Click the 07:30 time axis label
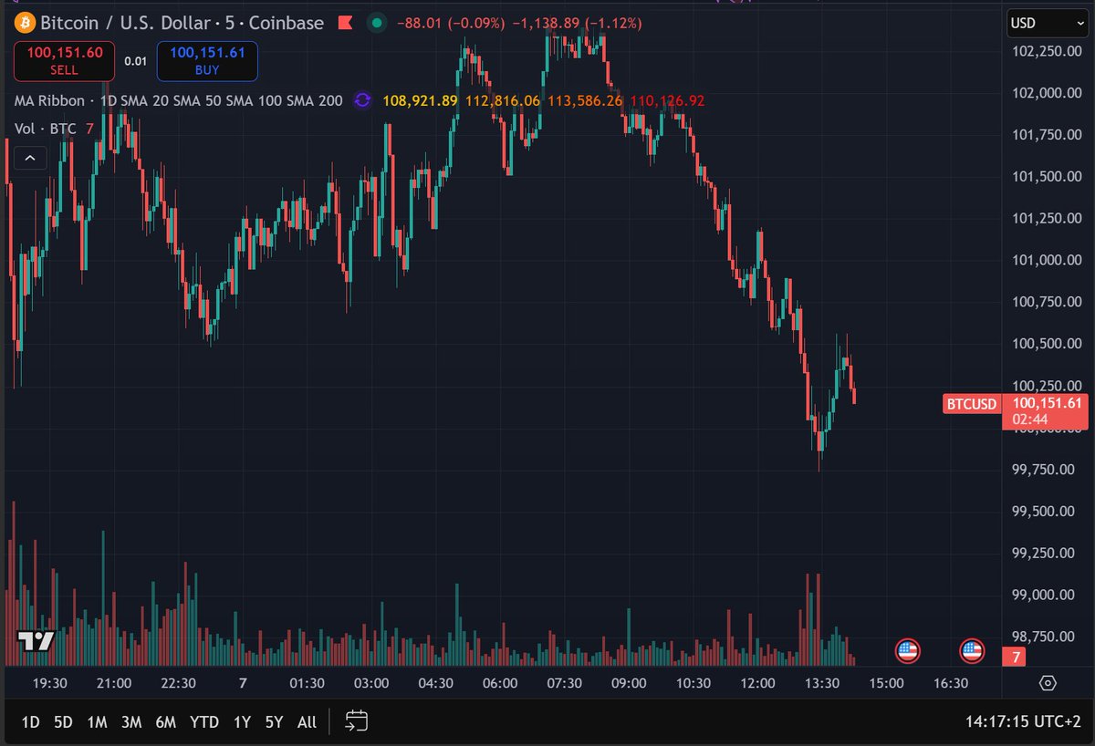This screenshot has width=1095, height=746. click(564, 683)
